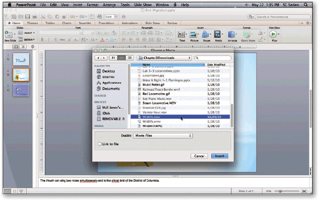This screenshot has width=318, height=200.
Task: Adjust the zoom slider in status bar
Action: click(x=280, y=191)
